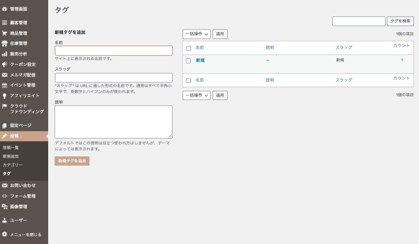Open メルマガ配信 via its envelope icon

pos(5,75)
